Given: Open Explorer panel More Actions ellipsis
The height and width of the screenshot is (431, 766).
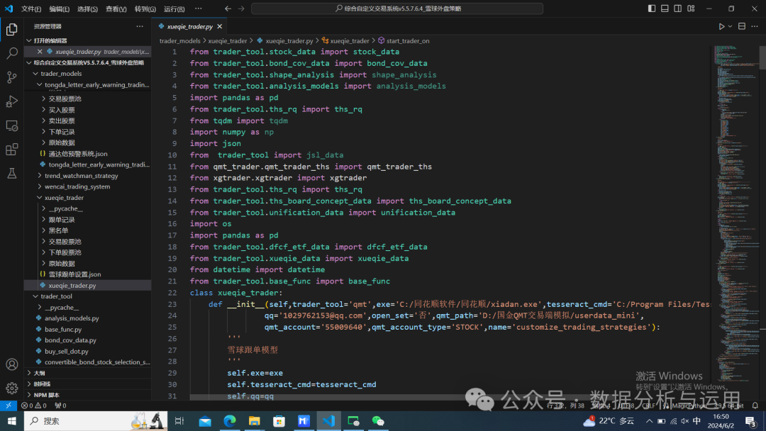Looking at the screenshot, I should pyautogui.click(x=140, y=26).
